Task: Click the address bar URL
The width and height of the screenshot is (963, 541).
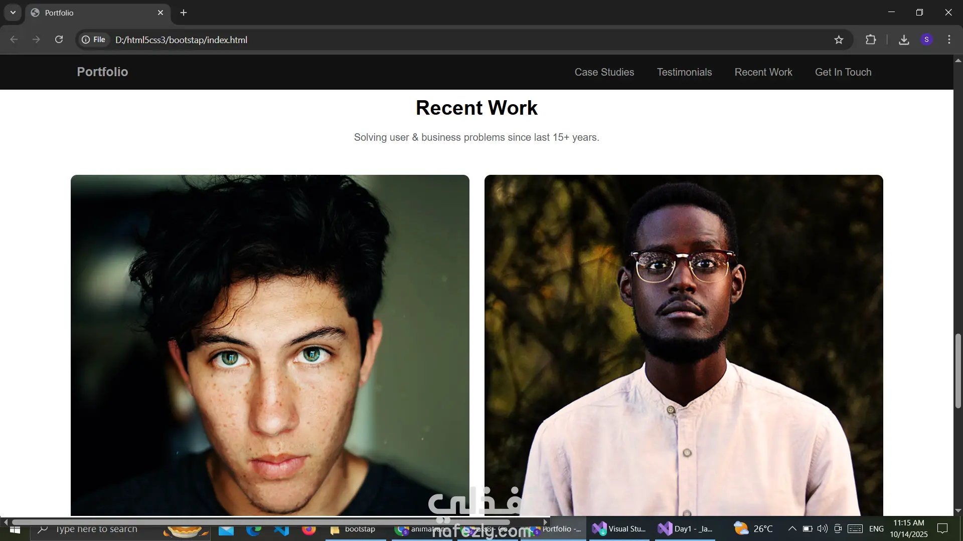Action: point(181,40)
